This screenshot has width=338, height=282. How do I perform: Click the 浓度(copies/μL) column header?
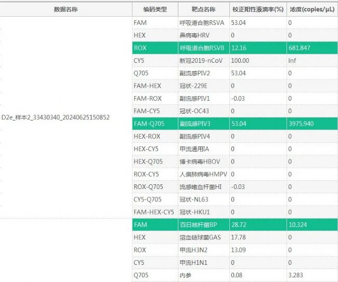pyautogui.click(x=311, y=9)
